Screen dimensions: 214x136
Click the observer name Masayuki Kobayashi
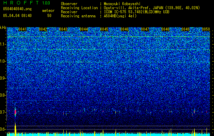tap(122, 4)
